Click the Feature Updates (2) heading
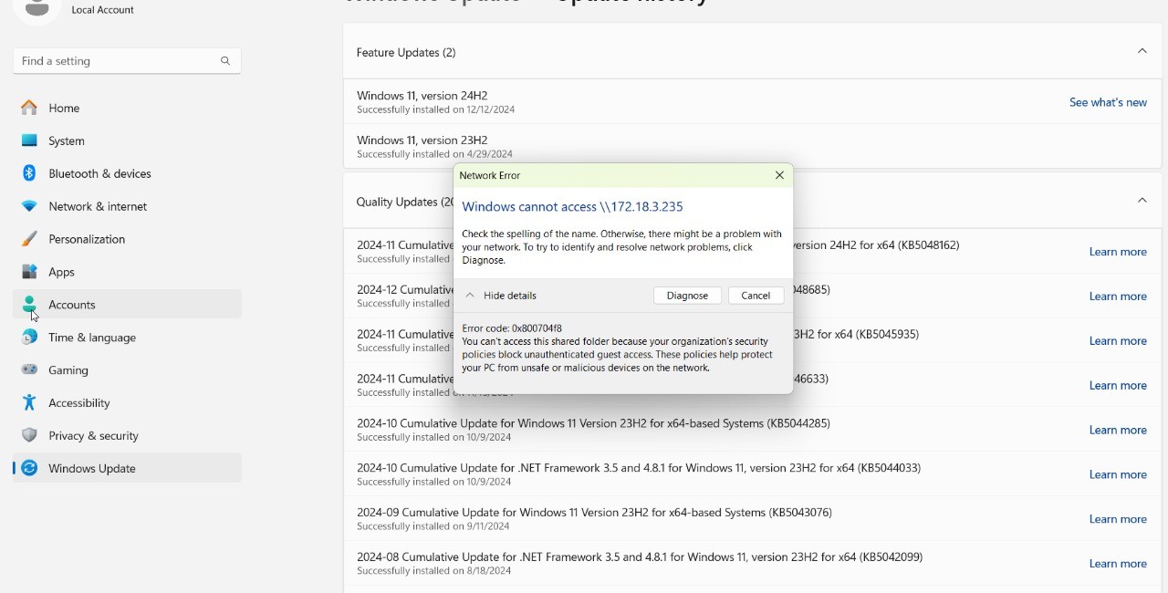 (x=406, y=53)
